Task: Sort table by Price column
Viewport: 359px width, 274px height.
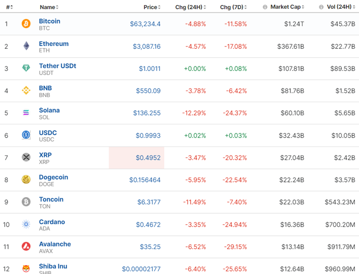Action: pyautogui.click(x=152, y=7)
